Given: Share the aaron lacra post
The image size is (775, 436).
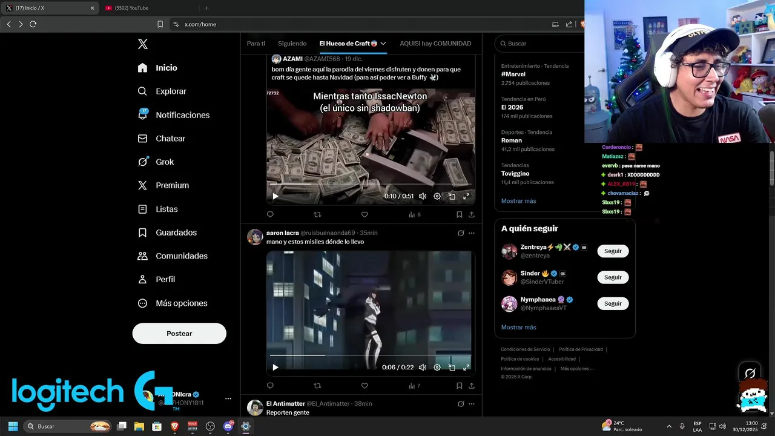Looking at the screenshot, I should pos(472,386).
